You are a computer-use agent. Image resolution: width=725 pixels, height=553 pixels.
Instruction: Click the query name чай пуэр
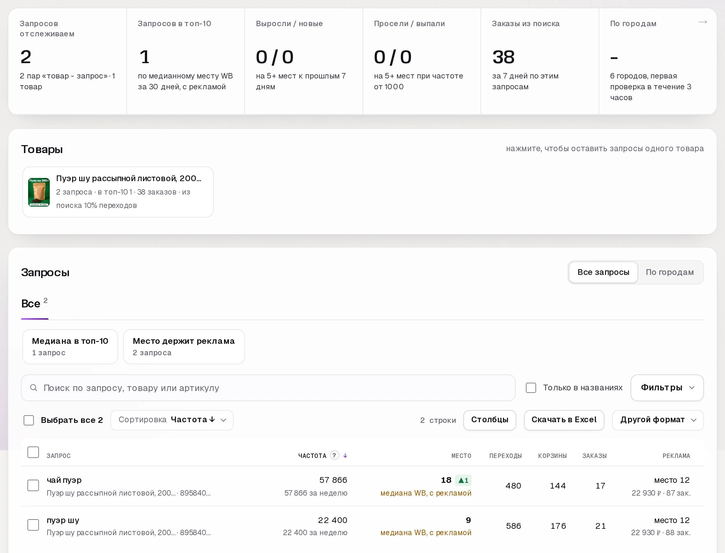[x=64, y=480]
